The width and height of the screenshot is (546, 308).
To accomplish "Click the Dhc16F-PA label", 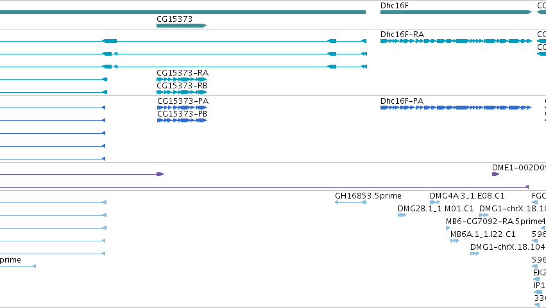I will (x=402, y=101).
